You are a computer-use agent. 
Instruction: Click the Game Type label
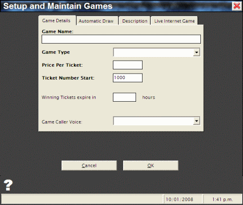click(x=56, y=52)
